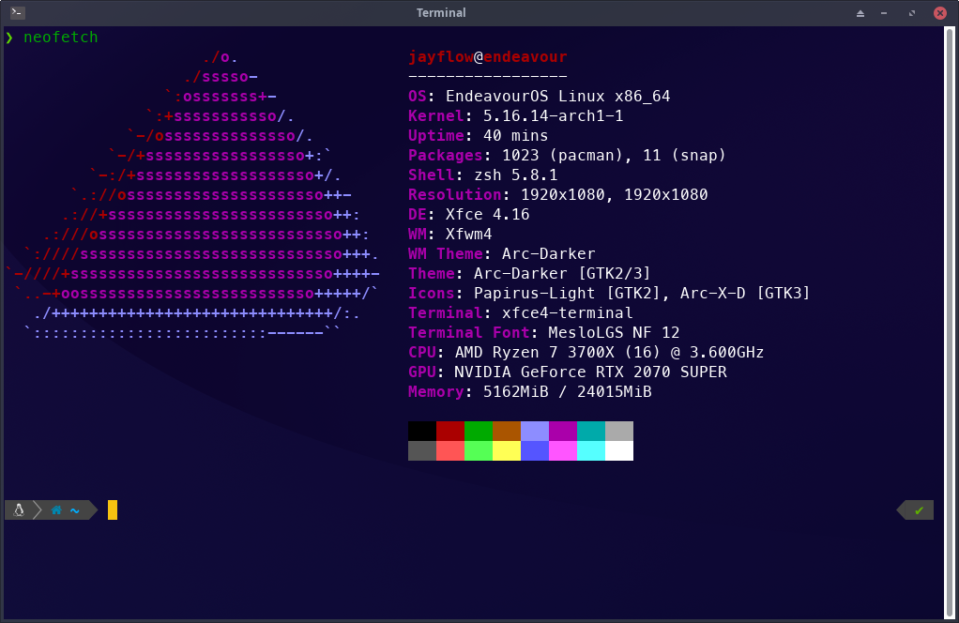Screen dimensions: 959x623
Task: Click the bright pink color swatch
Action: coord(563,450)
